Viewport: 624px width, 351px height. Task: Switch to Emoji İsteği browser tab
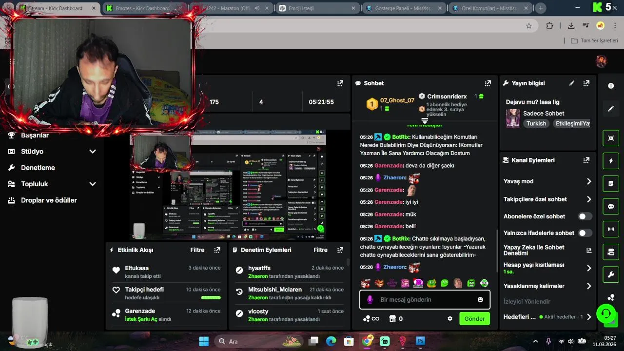click(317, 8)
